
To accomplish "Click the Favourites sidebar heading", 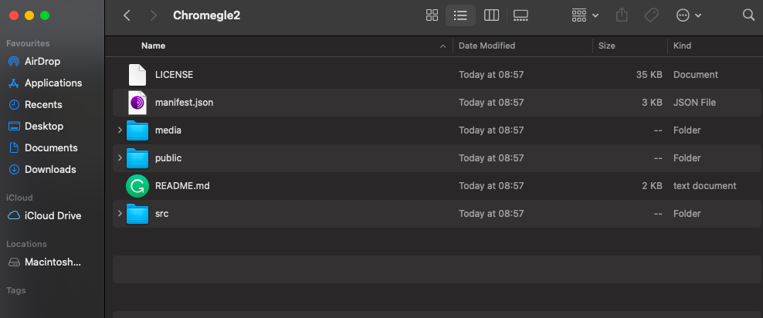I will click(28, 43).
